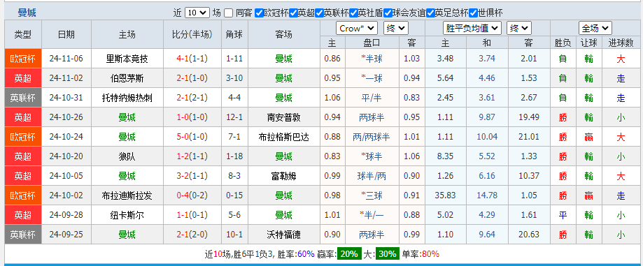Click the 1-18 corner count in 狼队 row

pyautogui.click(x=234, y=156)
